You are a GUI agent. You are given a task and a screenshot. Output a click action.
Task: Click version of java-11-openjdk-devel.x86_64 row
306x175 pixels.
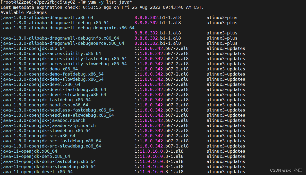tap(159, 172)
